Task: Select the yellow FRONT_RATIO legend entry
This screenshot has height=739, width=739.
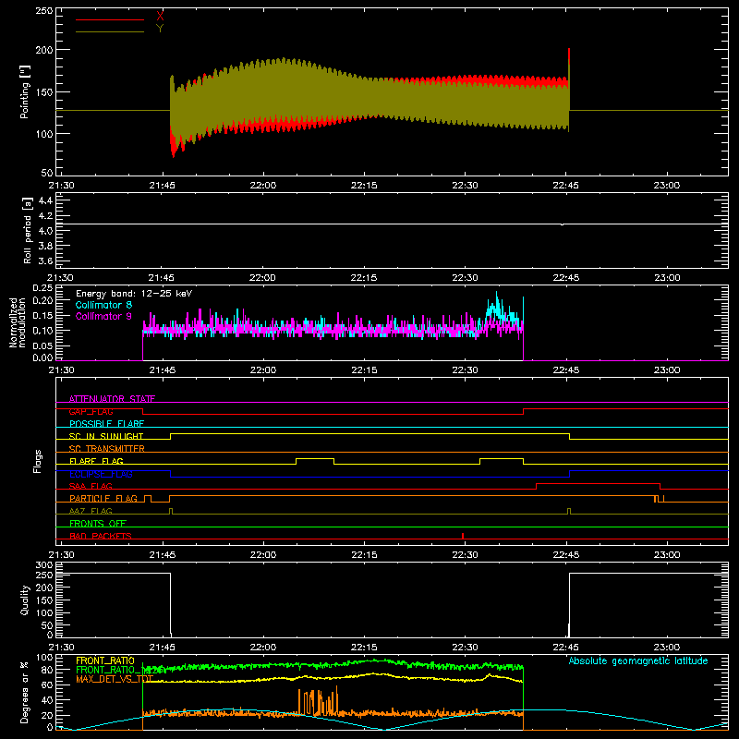Action: point(105,660)
